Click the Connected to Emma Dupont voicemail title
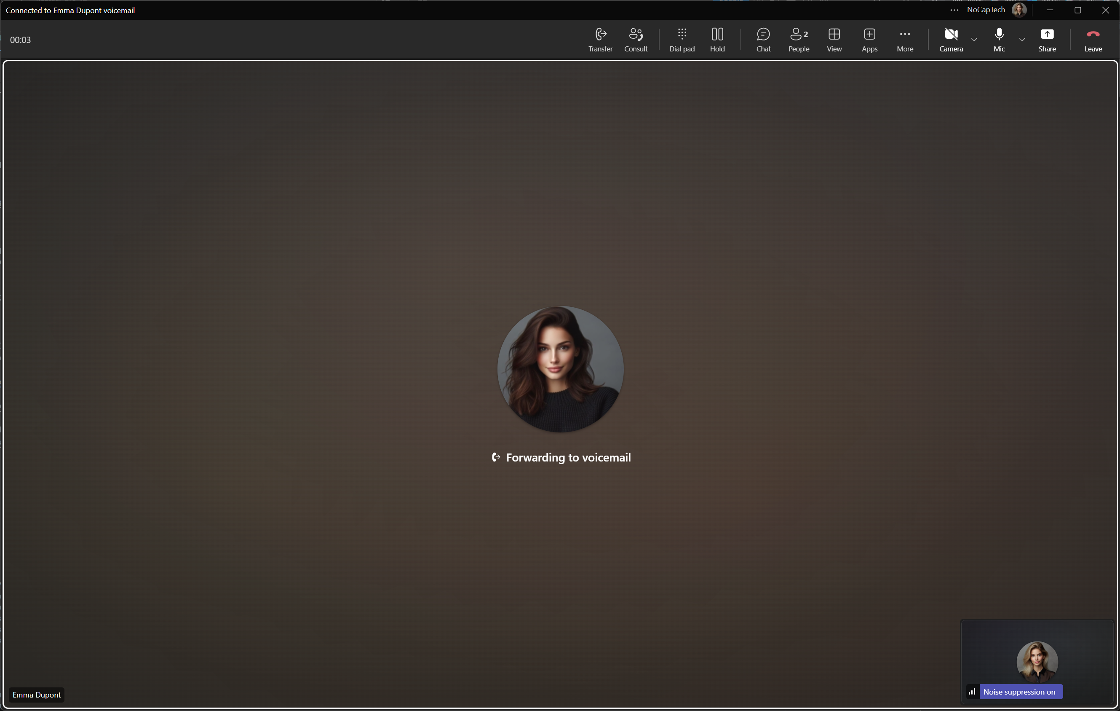This screenshot has height=711, width=1120. (70, 10)
